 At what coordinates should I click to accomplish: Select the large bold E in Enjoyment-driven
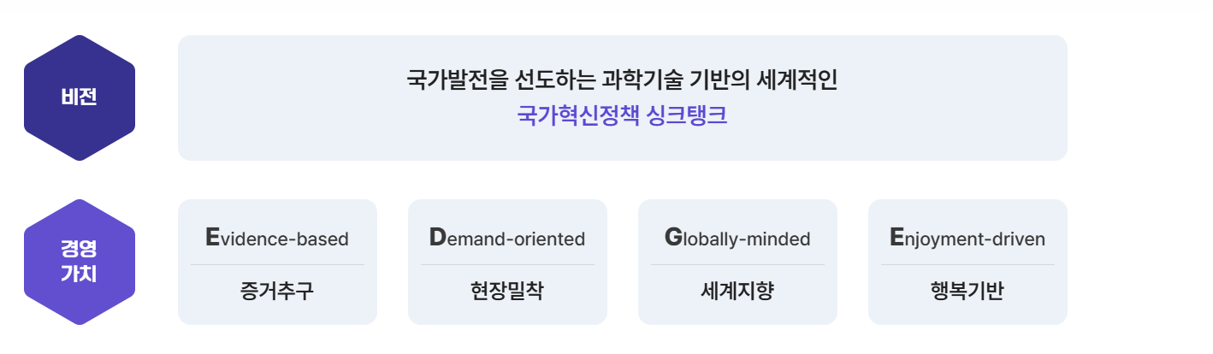[x=896, y=237]
